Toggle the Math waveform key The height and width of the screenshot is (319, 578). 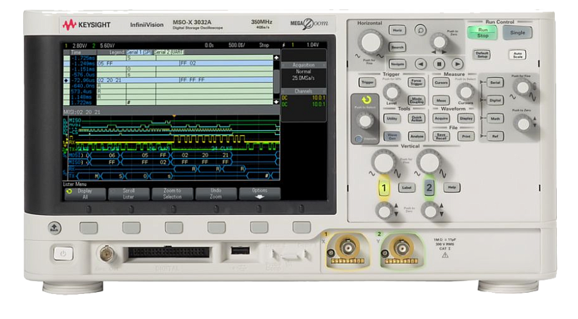pyautogui.click(x=495, y=119)
